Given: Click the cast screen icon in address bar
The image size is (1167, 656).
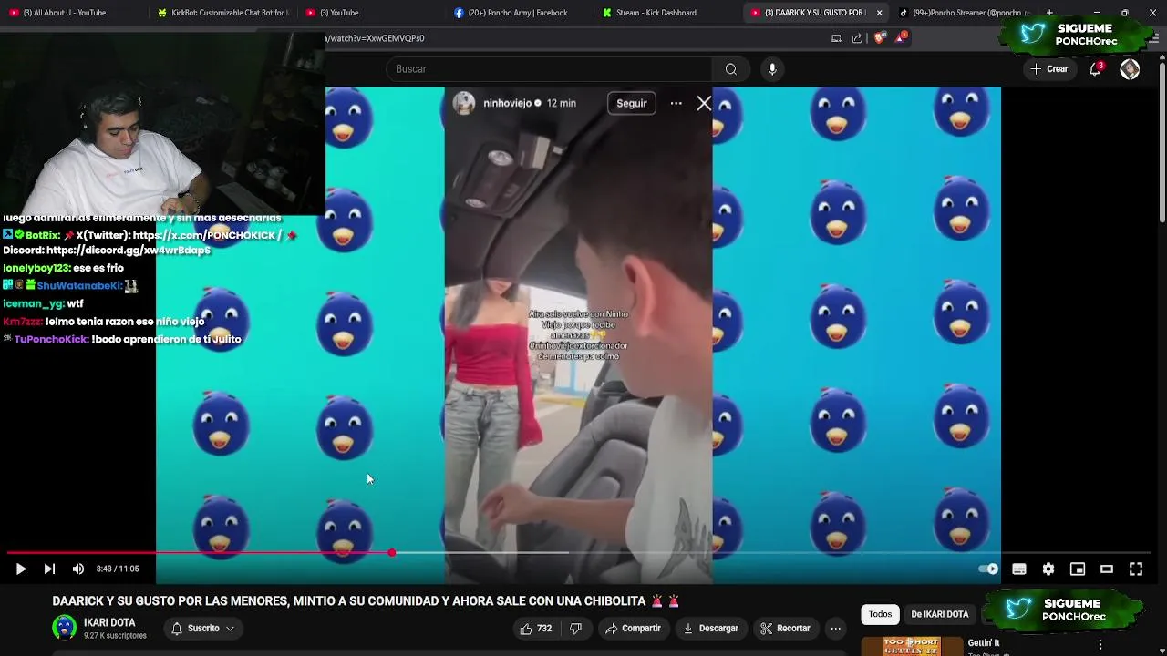Looking at the screenshot, I should [x=836, y=38].
